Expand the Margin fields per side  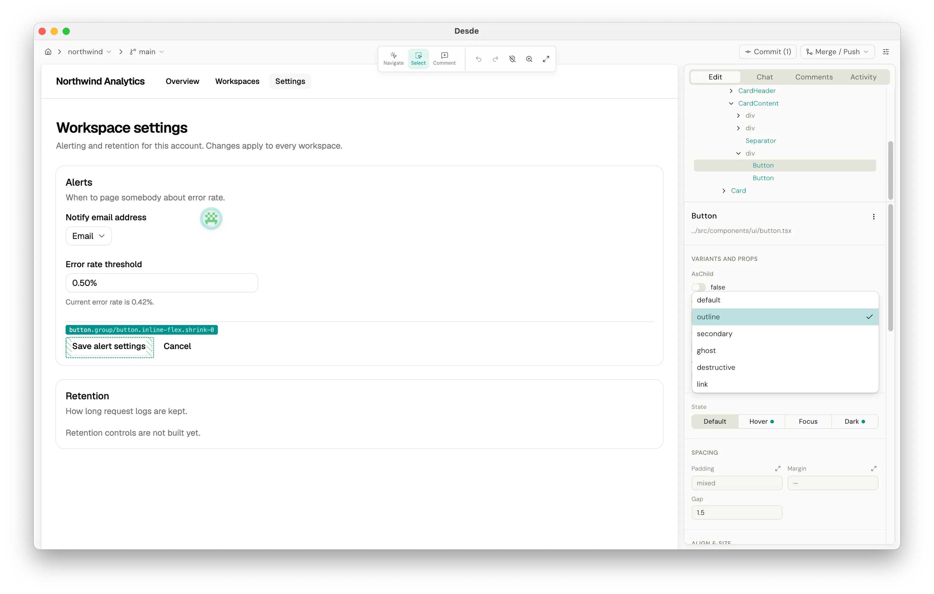coord(874,468)
